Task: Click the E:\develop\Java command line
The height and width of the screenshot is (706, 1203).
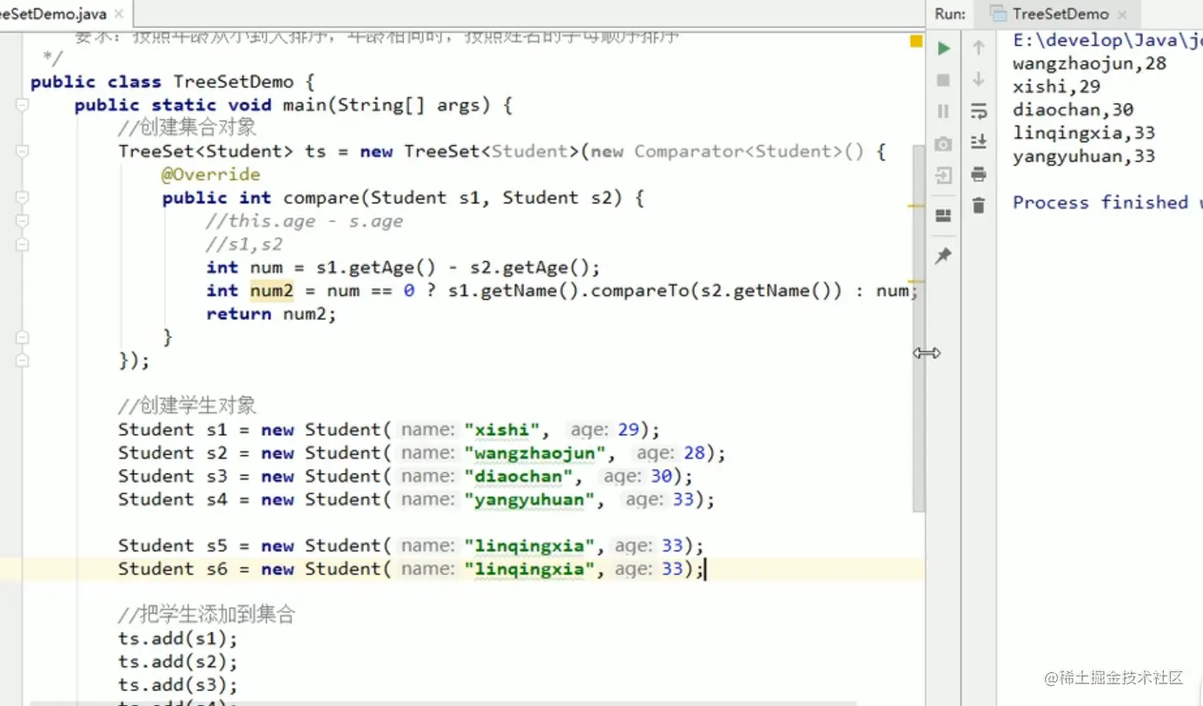Action: point(1107,40)
